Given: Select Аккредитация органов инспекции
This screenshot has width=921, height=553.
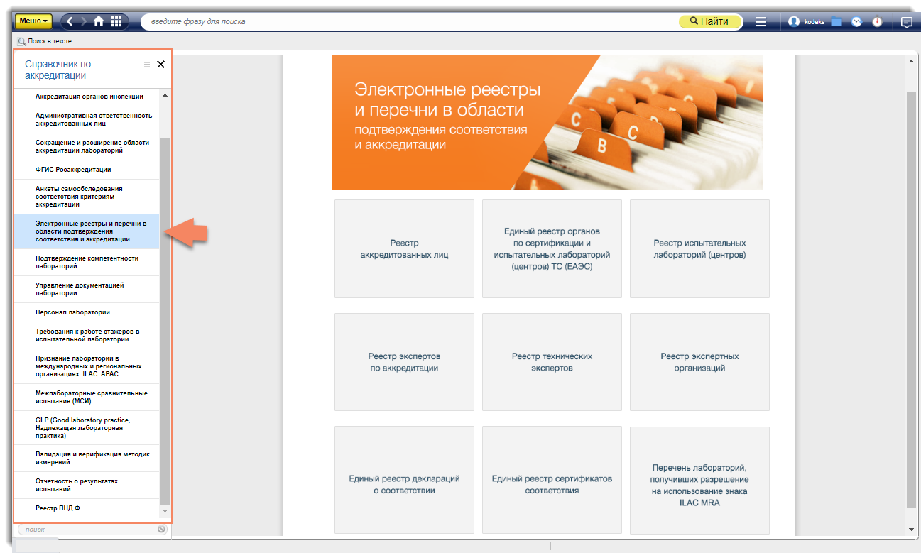Looking at the screenshot, I should coord(87,97).
